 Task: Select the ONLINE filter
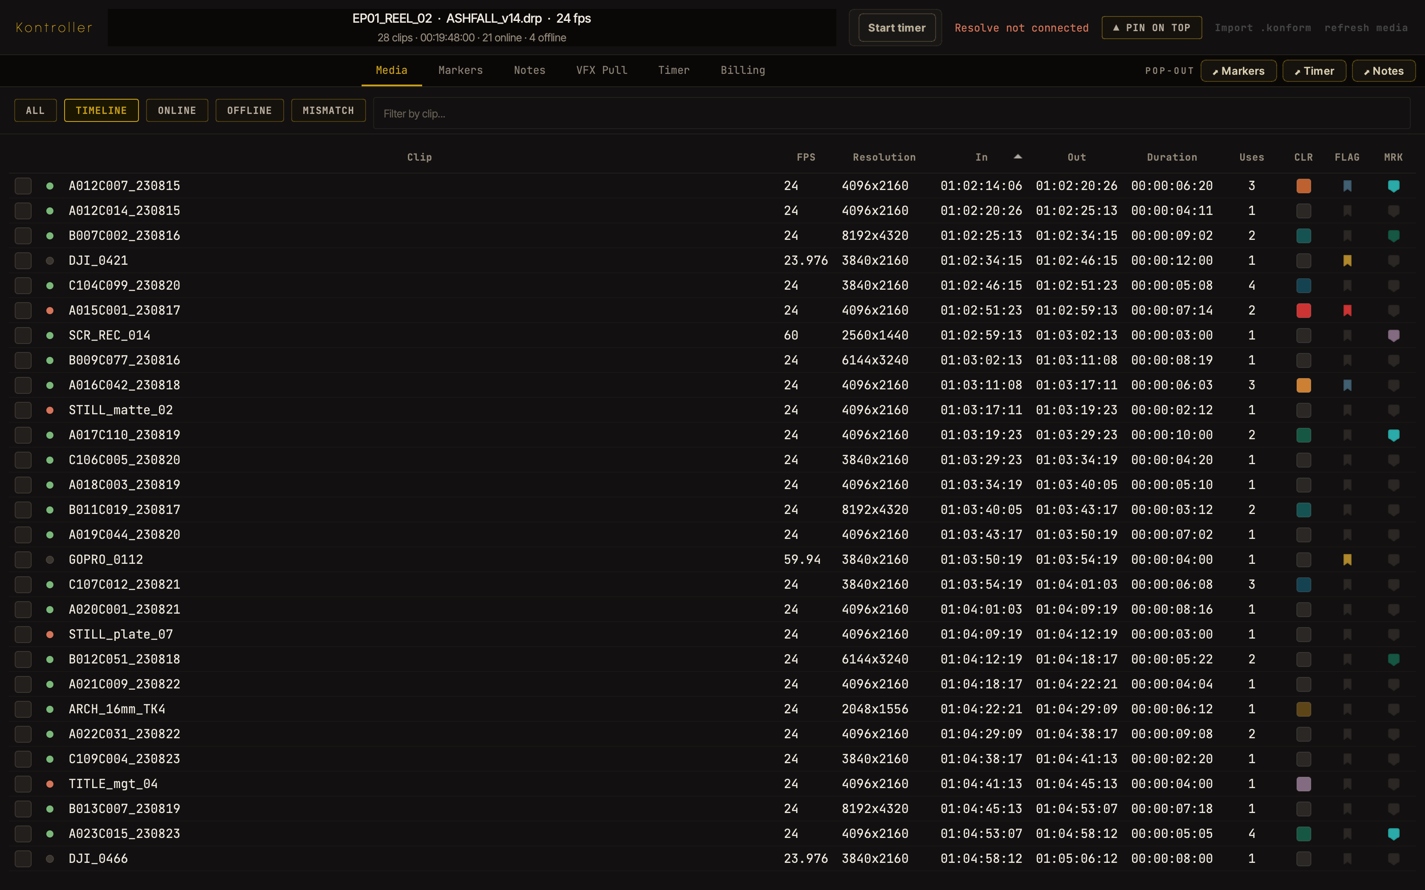(177, 111)
